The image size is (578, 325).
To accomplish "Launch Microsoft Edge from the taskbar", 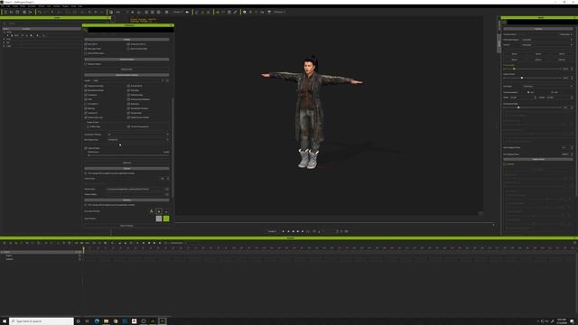I will click(97, 321).
